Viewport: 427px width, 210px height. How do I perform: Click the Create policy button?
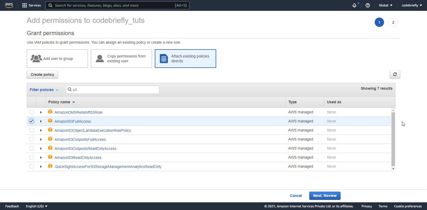click(x=42, y=74)
